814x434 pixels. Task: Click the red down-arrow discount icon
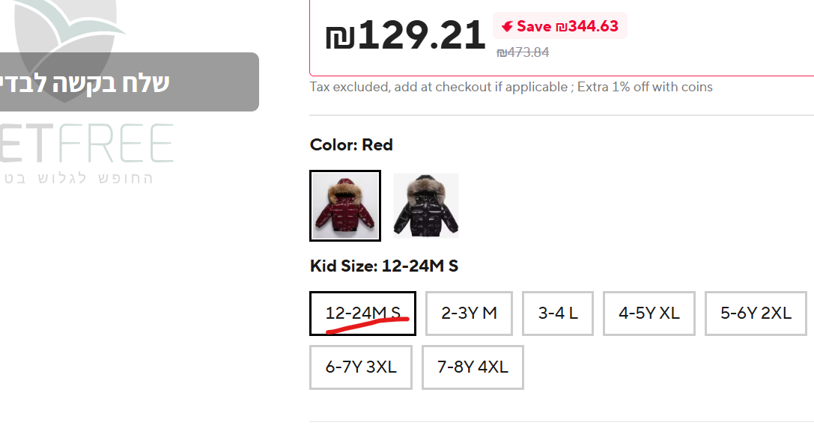click(507, 27)
